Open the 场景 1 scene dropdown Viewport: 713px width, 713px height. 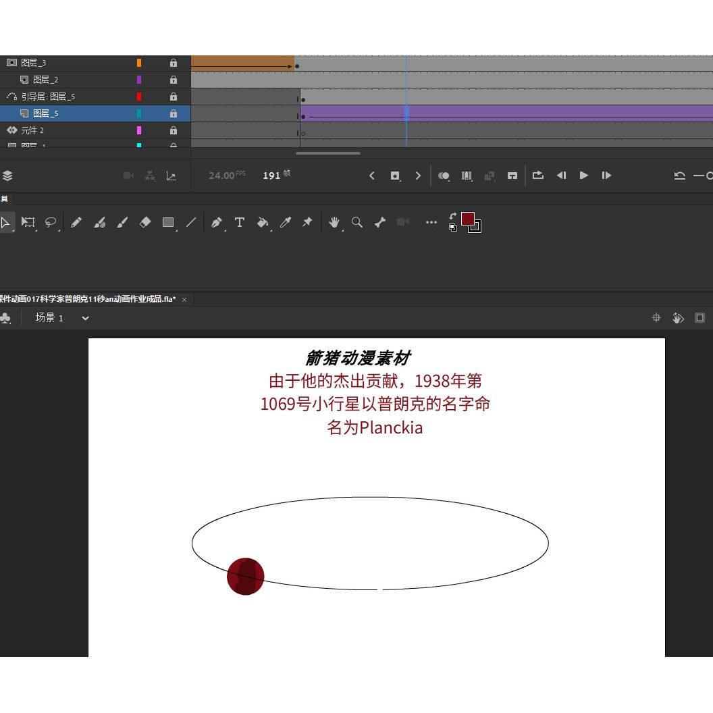click(x=85, y=318)
